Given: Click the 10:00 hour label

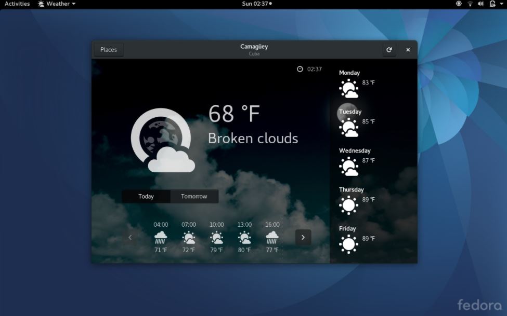Looking at the screenshot, I should click(x=216, y=224).
